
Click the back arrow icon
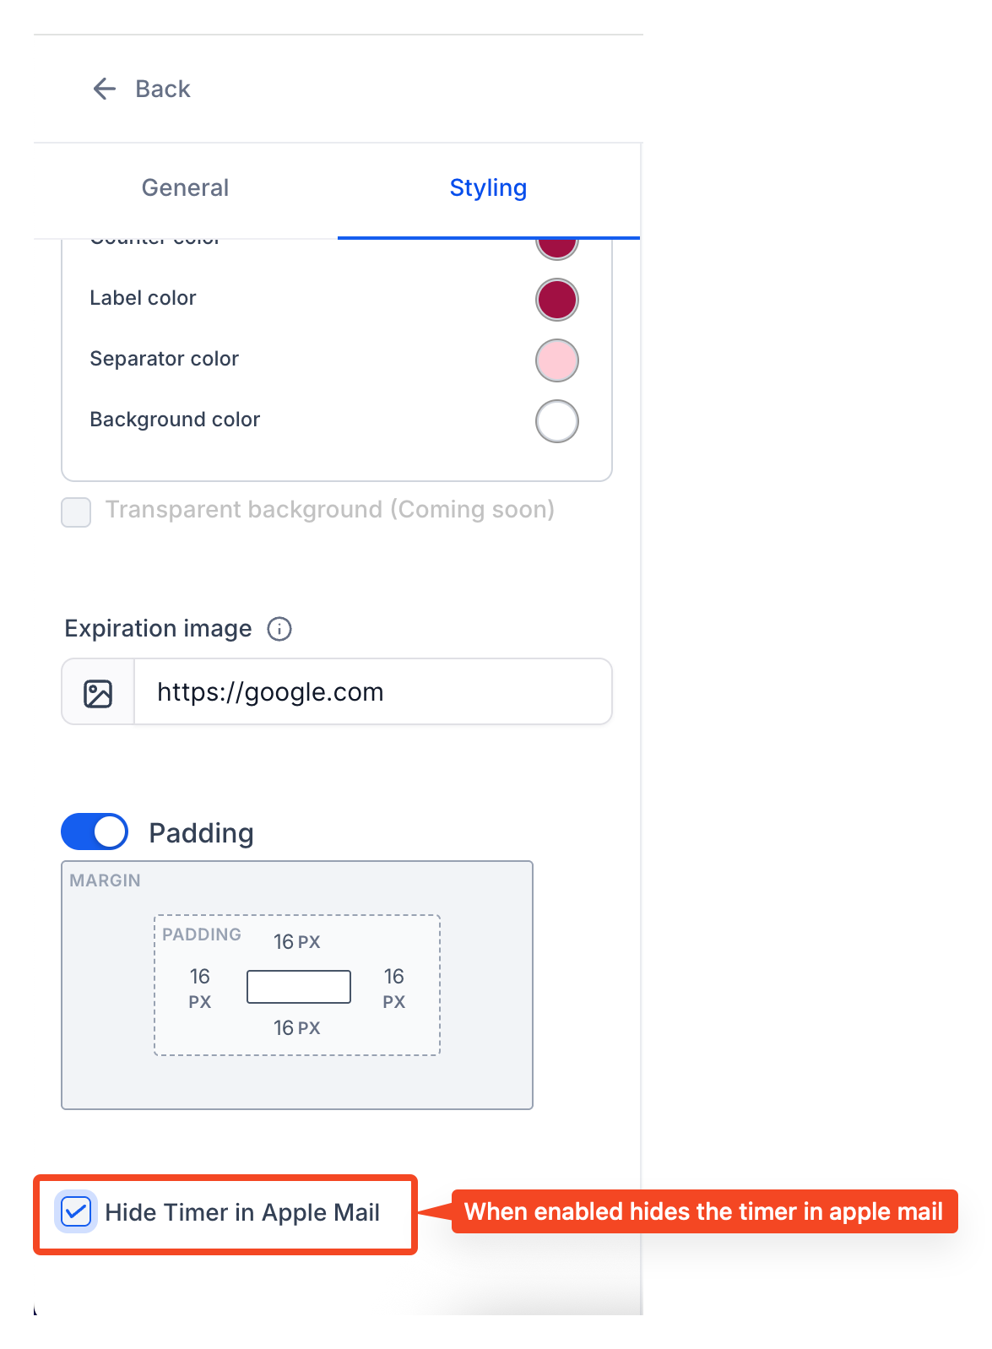[x=104, y=89]
